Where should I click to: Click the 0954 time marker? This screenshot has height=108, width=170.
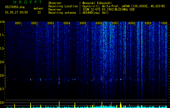click(x=67, y=23)
